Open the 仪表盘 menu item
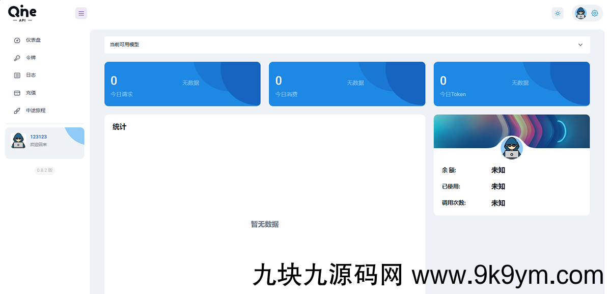This screenshot has width=610, height=294. tap(34, 40)
